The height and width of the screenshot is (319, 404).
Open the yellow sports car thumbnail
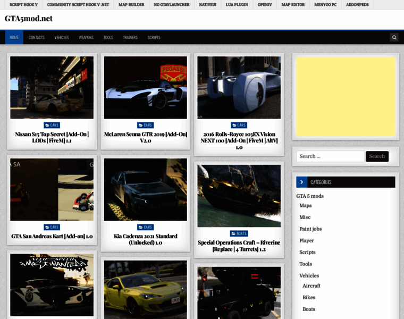pos(145,290)
